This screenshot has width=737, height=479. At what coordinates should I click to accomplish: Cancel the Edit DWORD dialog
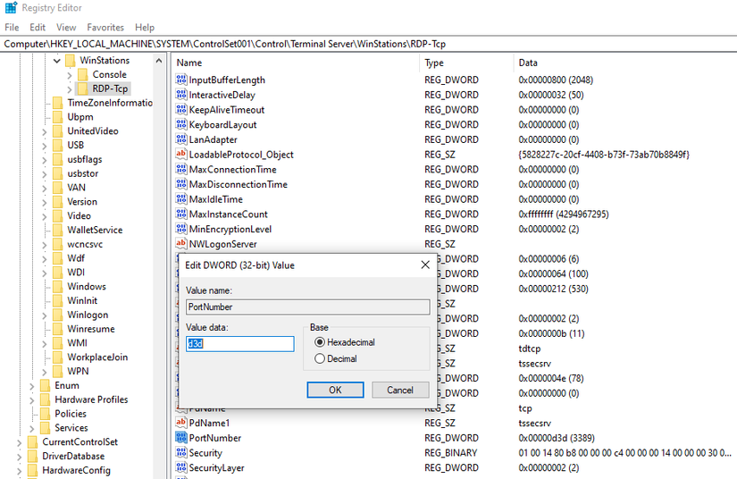pyautogui.click(x=400, y=390)
